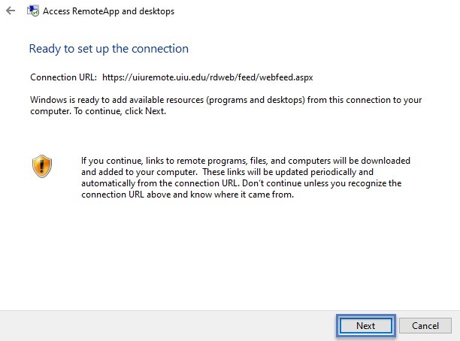Click the "Connection URL:" label
The width and height of the screenshot is (460, 341).
point(63,77)
